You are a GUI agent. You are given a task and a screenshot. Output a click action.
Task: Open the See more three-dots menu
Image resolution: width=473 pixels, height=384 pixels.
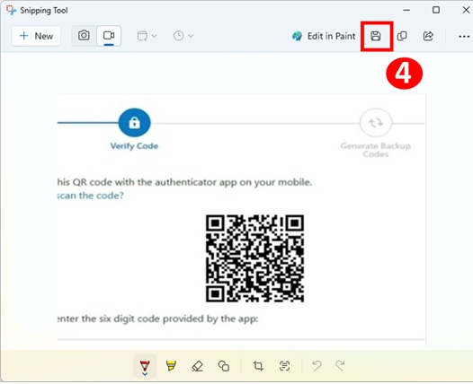[464, 37]
